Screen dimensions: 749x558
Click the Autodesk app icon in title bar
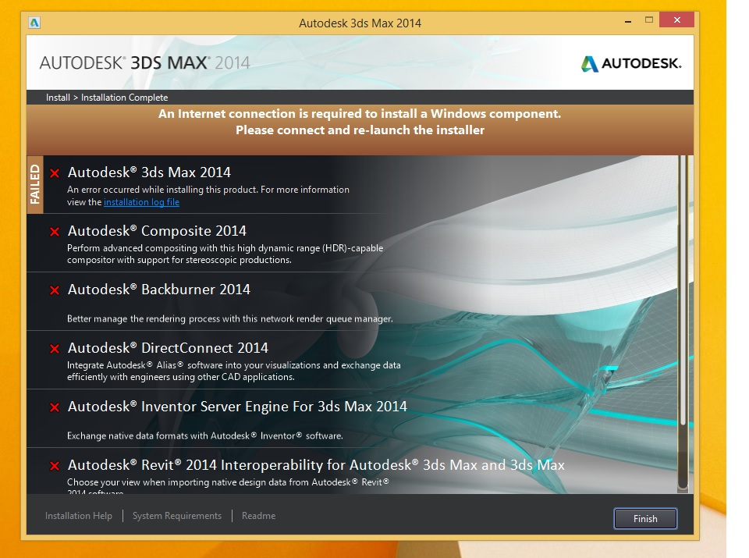click(34, 23)
